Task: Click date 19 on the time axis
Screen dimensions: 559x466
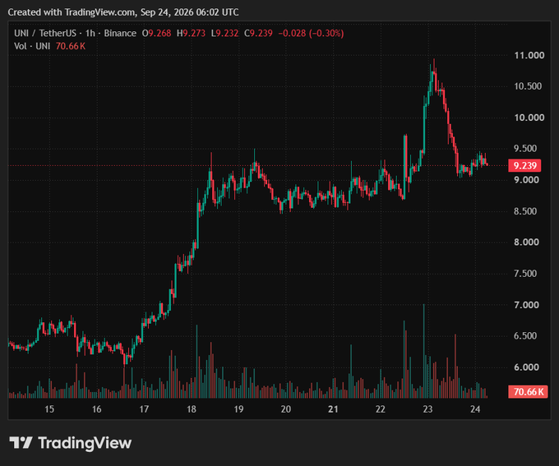Action: tap(238, 409)
